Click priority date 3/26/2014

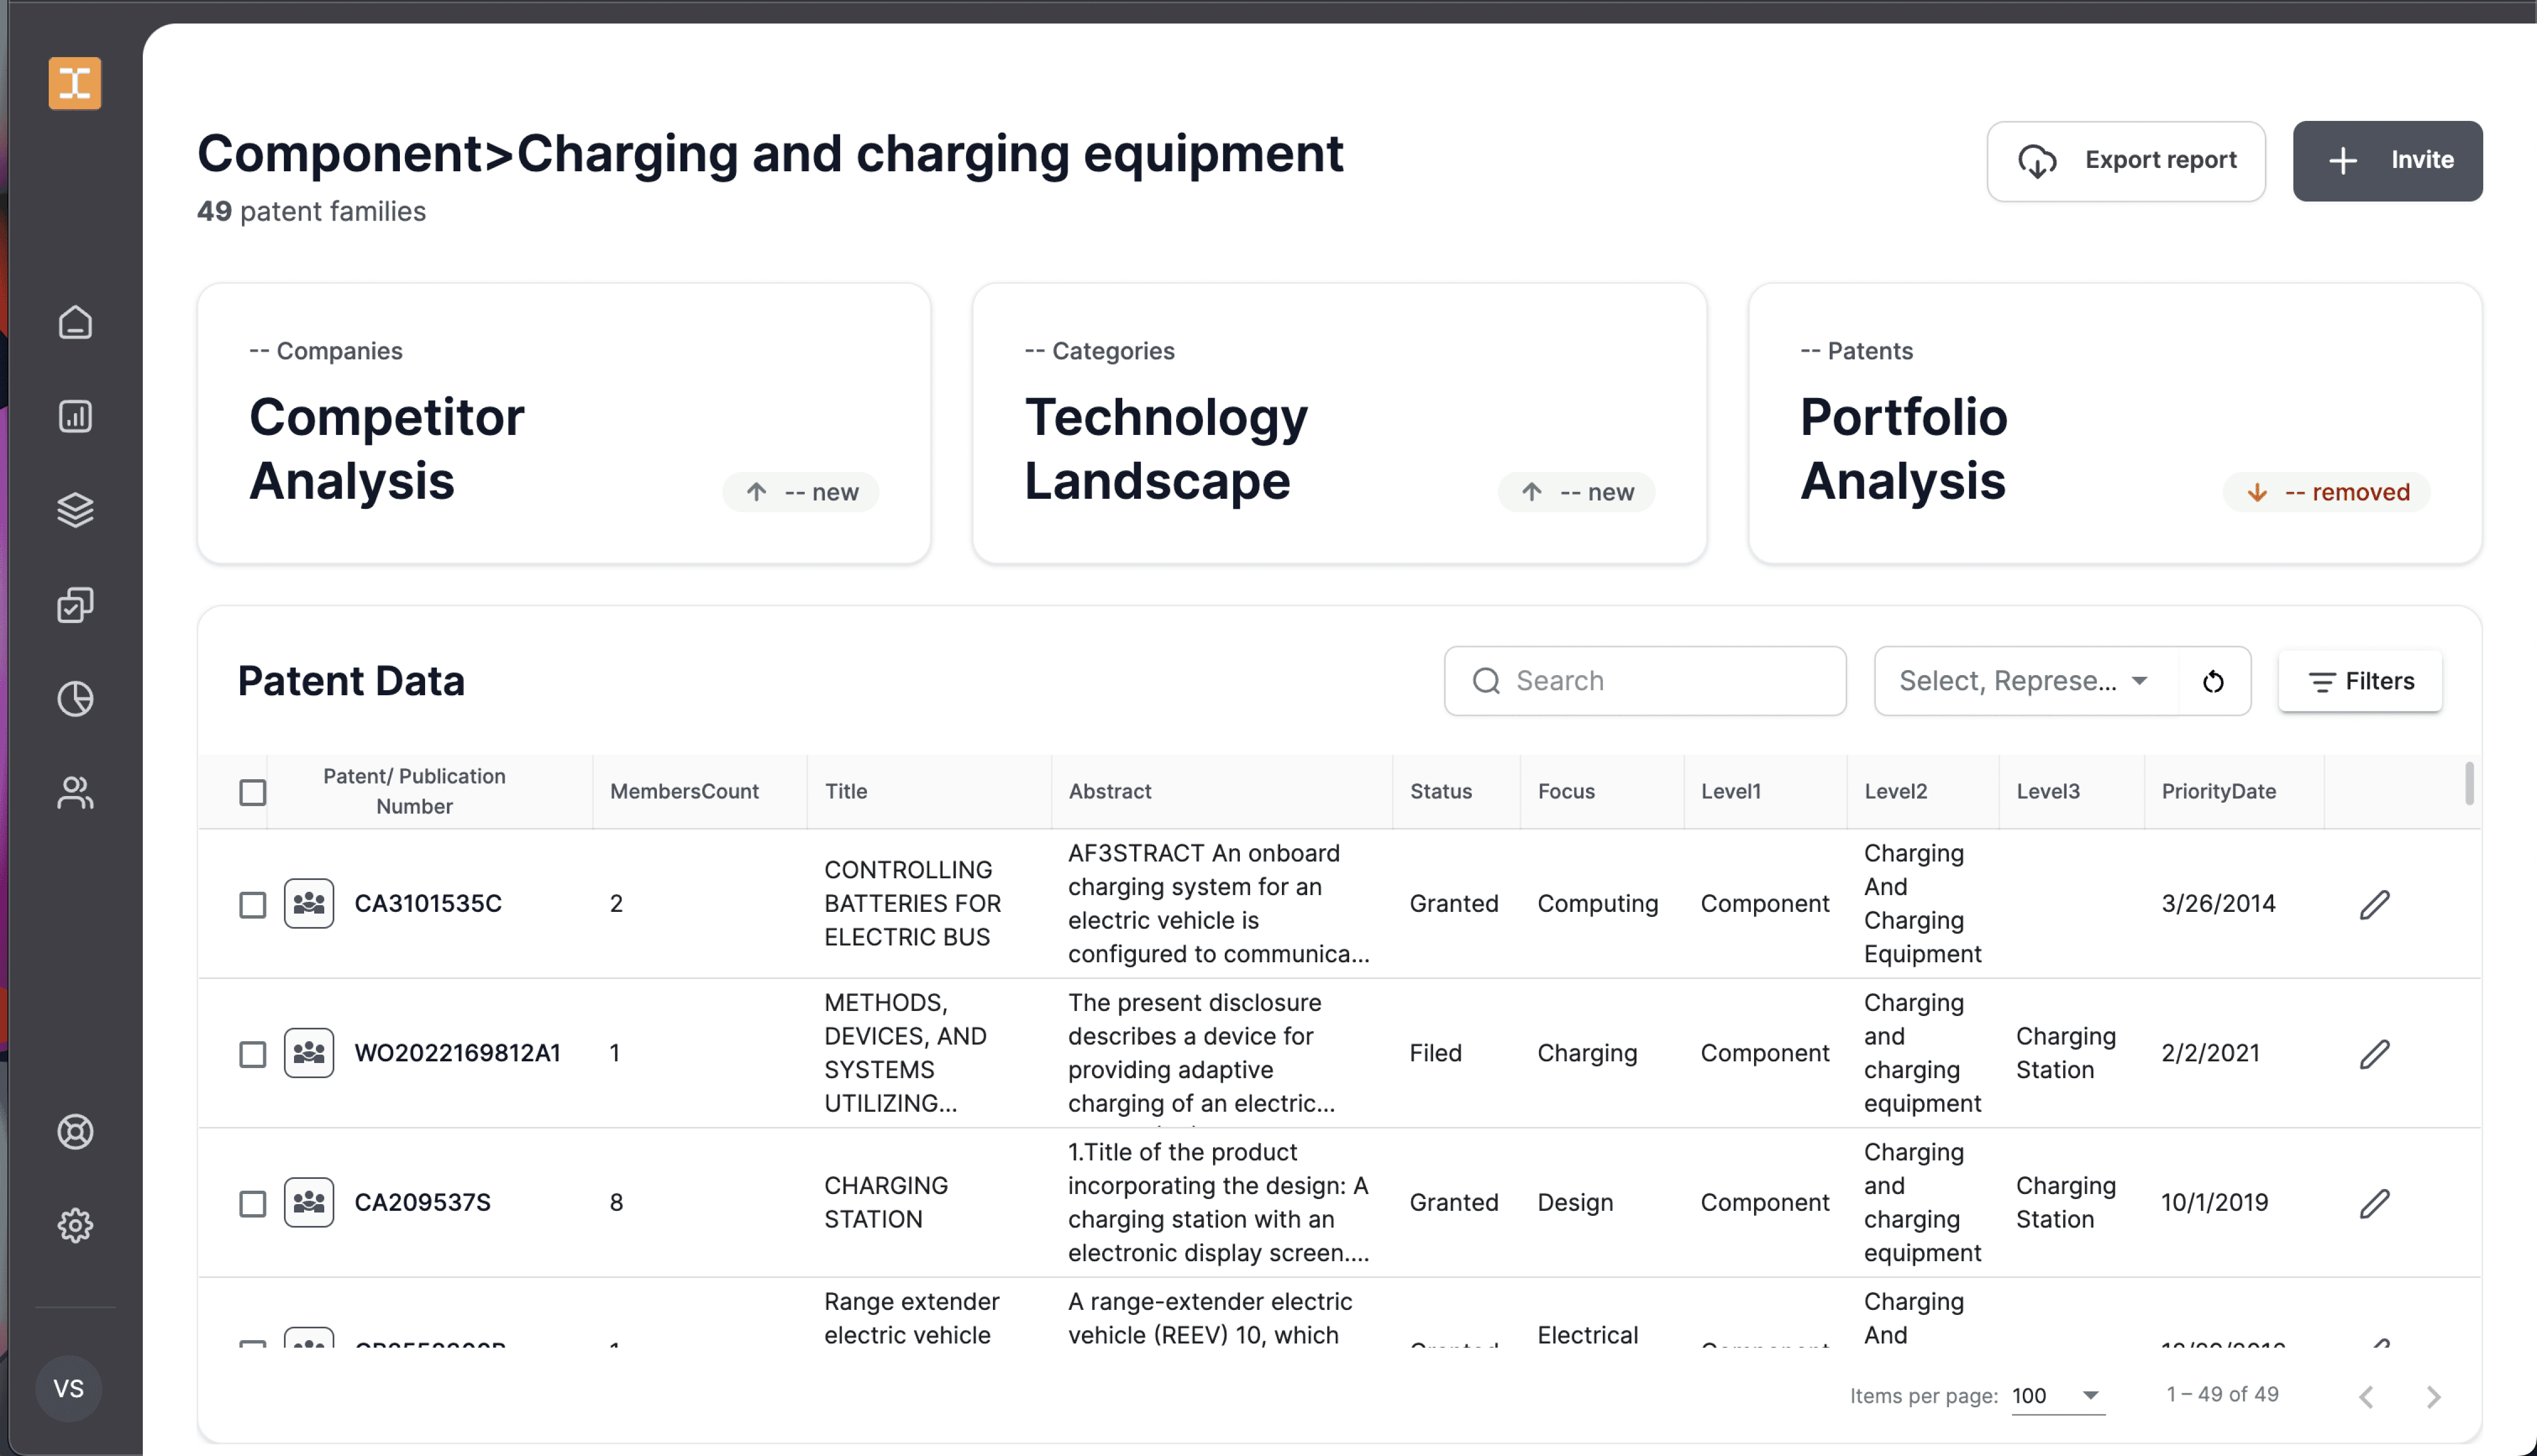click(2218, 903)
